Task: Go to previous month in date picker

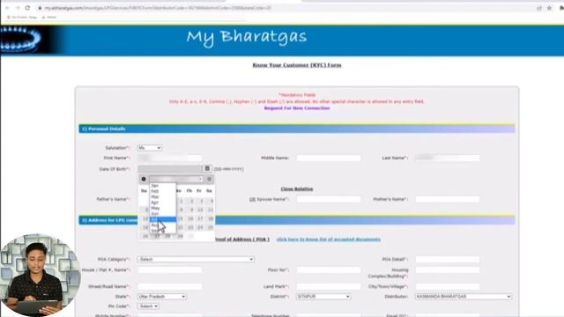Action: point(144,179)
